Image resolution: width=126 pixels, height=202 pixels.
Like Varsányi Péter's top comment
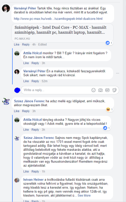pos(17,44)
